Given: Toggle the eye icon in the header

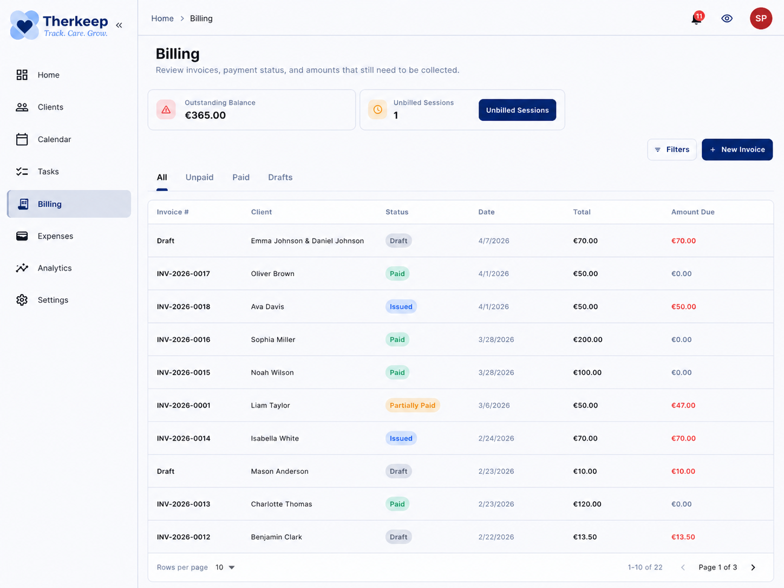Looking at the screenshot, I should (x=727, y=18).
